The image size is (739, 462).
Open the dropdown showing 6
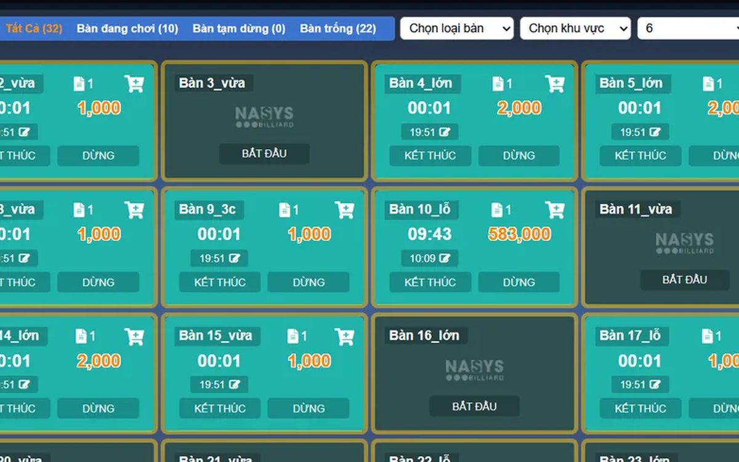point(689,28)
